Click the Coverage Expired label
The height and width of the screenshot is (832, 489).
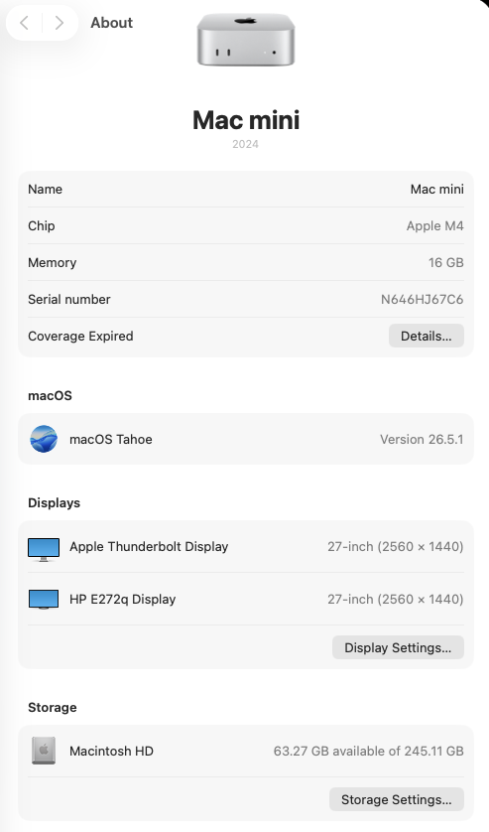pyautogui.click(x=80, y=336)
